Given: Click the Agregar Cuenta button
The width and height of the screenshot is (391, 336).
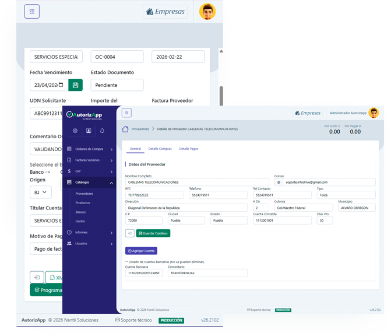Looking at the screenshot, I should point(141,251).
